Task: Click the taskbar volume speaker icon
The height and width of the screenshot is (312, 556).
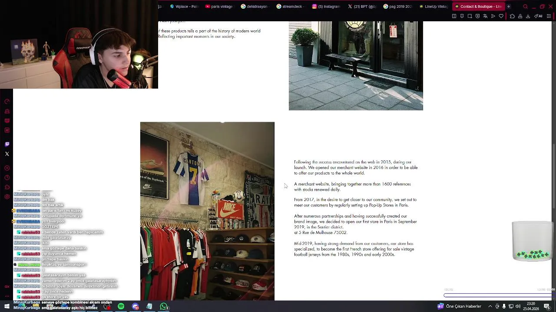Action: point(518,306)
